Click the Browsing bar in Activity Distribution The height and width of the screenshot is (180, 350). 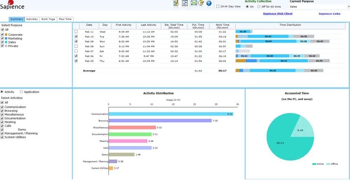click(160, 120)
